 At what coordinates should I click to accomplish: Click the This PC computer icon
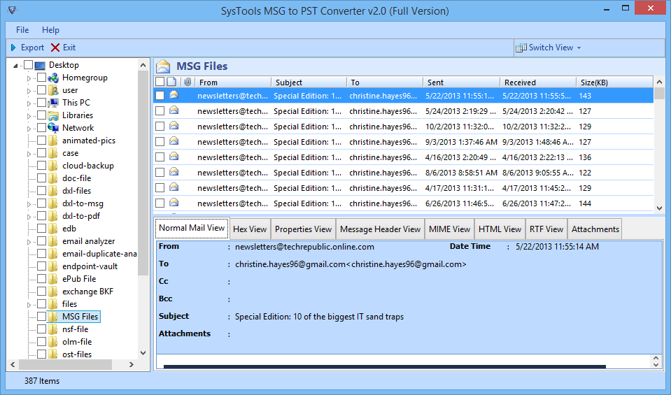(x=53, y=103)
